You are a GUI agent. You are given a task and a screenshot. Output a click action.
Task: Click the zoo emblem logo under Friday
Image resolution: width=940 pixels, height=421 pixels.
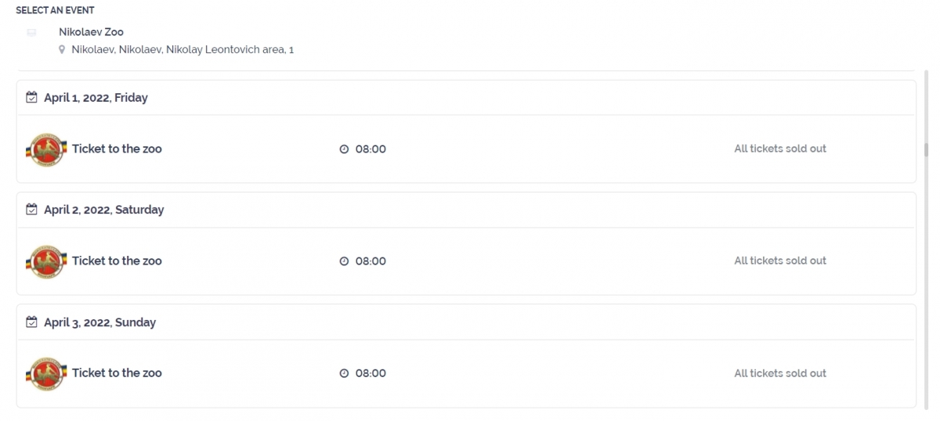click(46, 149)
